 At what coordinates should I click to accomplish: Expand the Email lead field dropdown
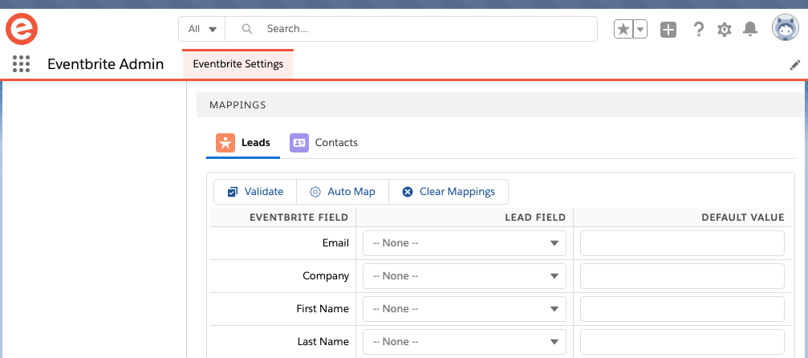[x=465, y=243]
